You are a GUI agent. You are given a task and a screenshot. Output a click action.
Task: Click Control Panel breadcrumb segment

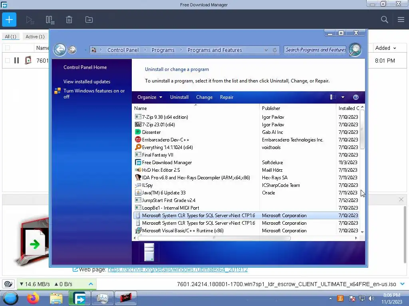click(123, 50)
